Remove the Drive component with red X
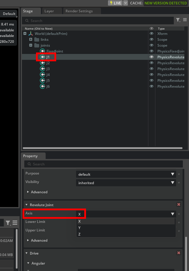The height and width of the screenshot is (271, 189). pyautogui.click(x=179, y=253)
